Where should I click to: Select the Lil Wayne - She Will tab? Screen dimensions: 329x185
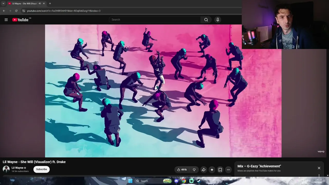click(26, 4)
